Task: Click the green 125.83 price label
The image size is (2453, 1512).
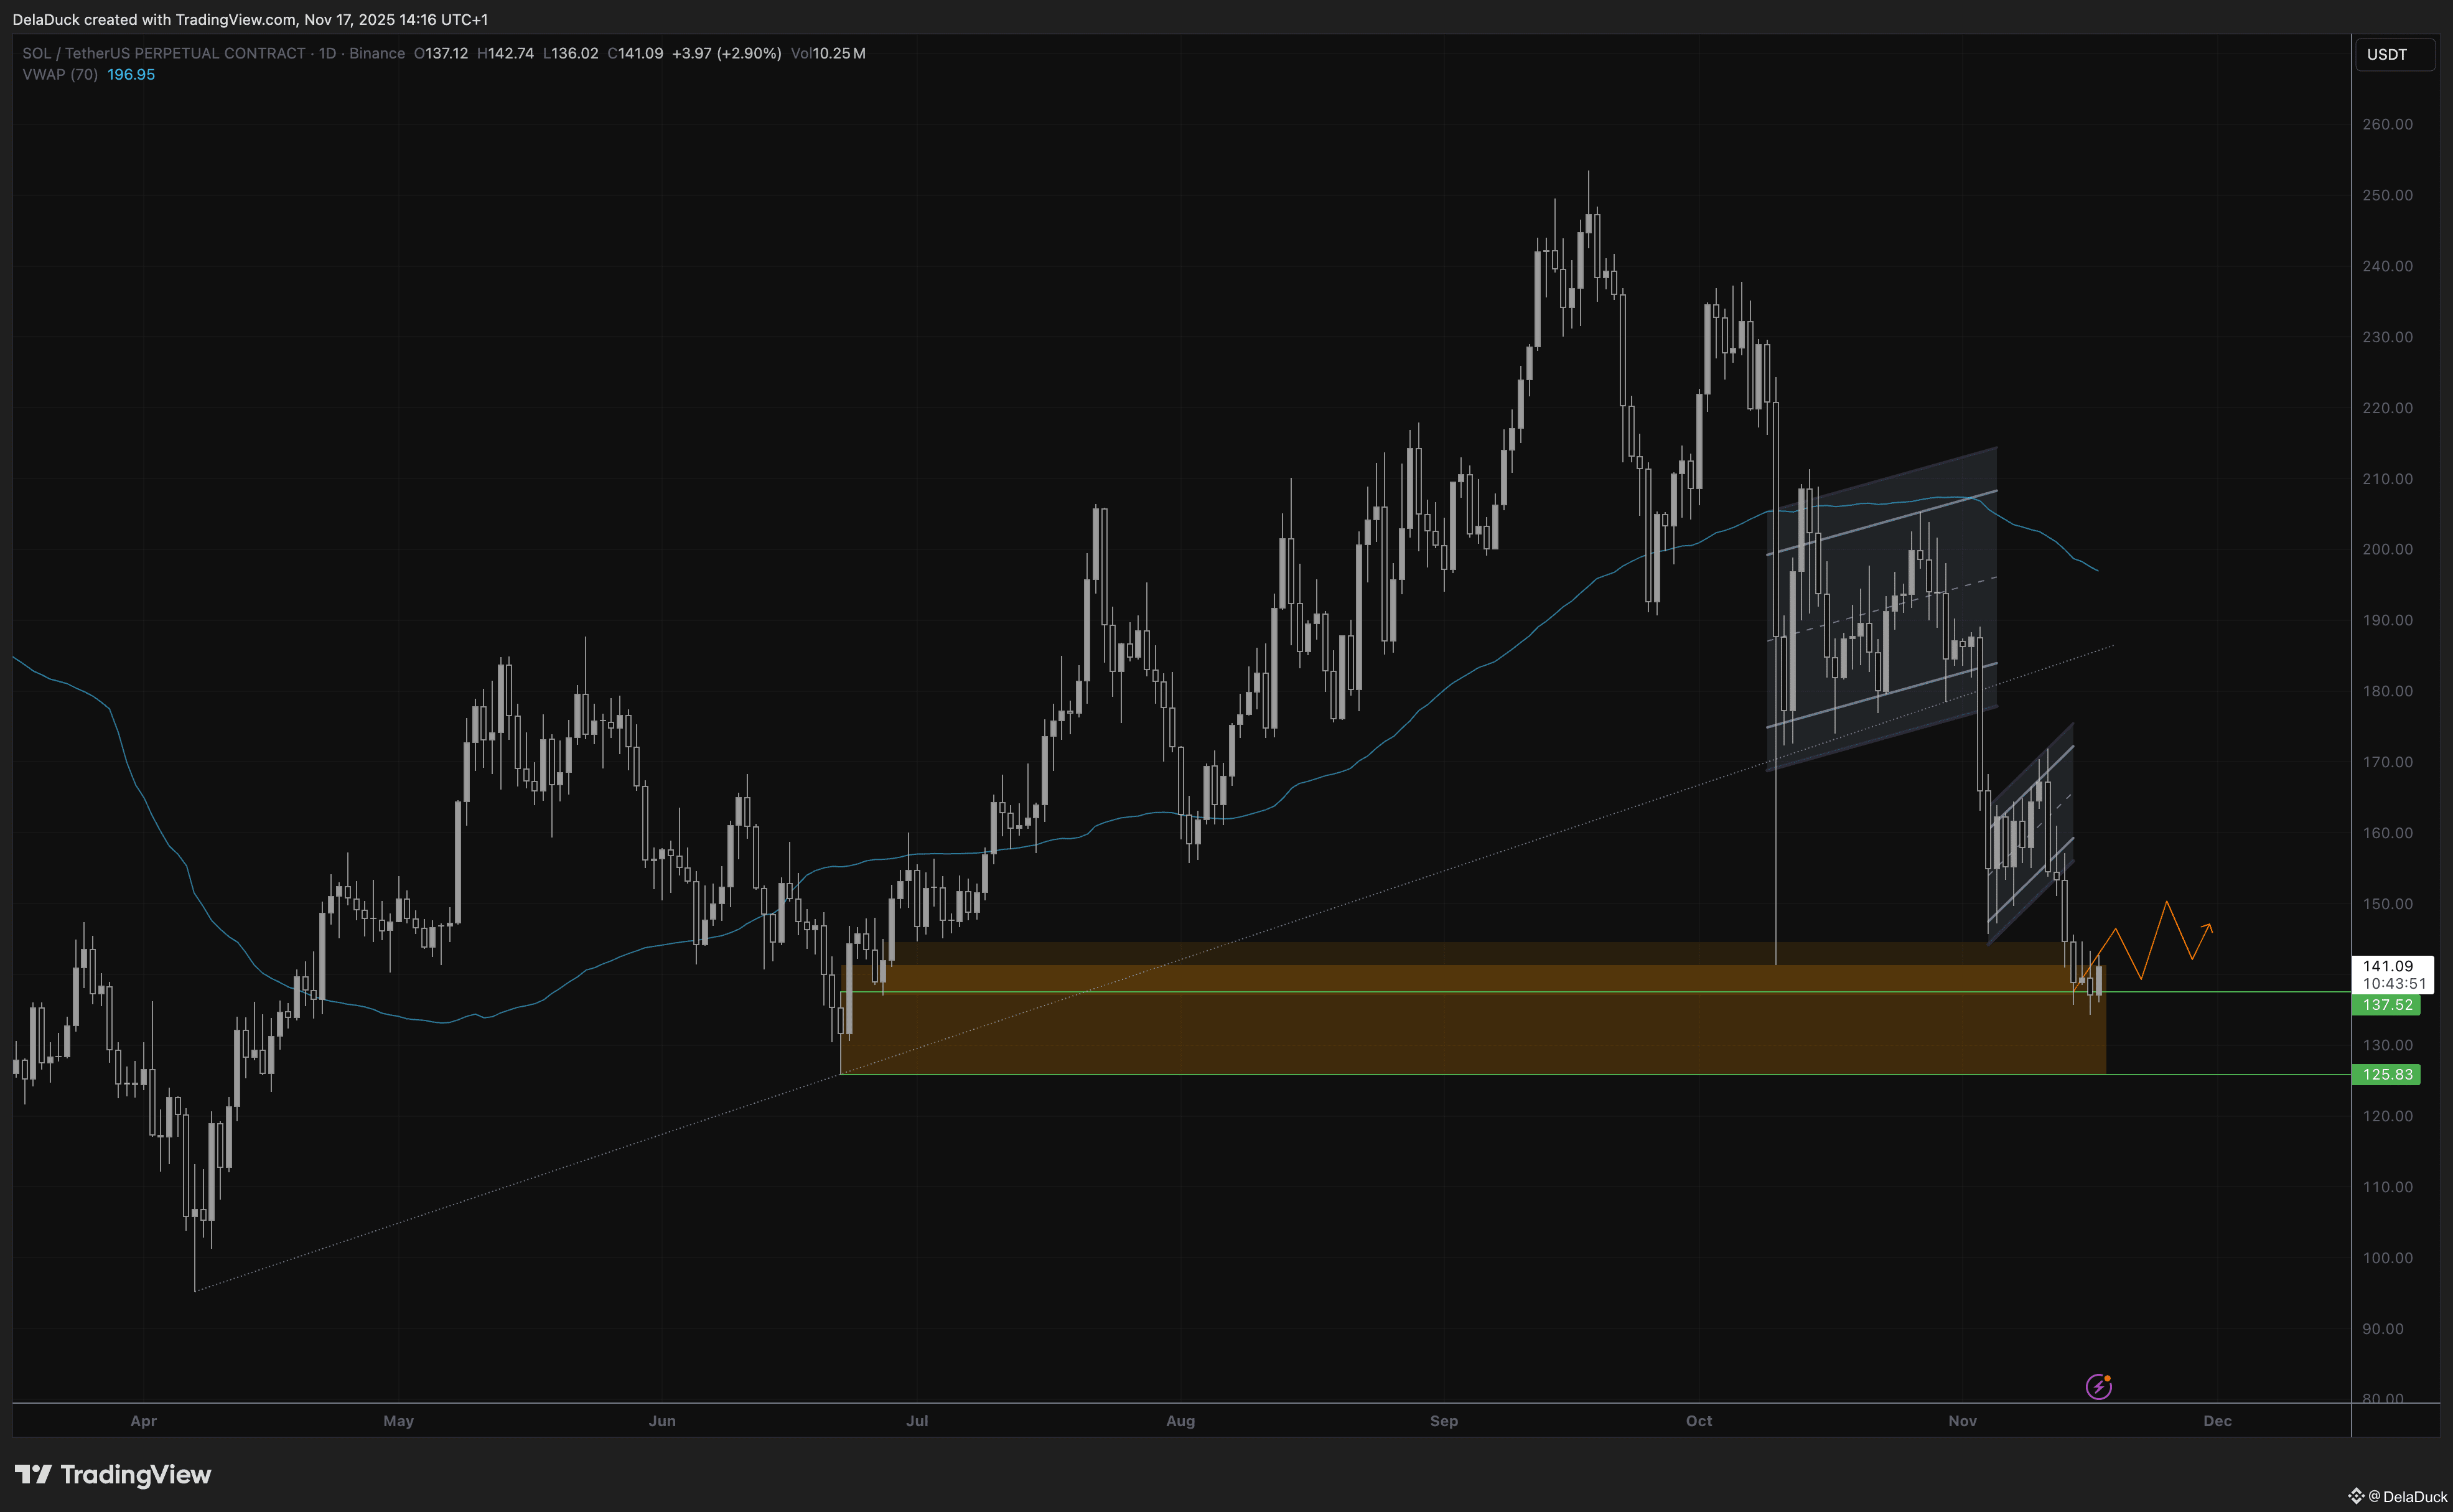Action: tap(2386, 1075)
